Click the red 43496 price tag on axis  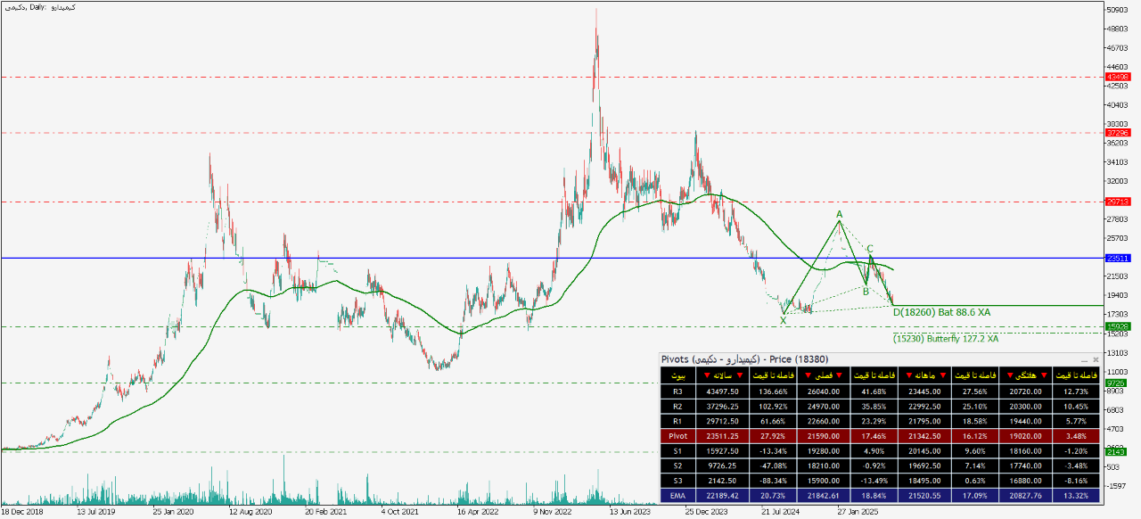pos(1117,77)
